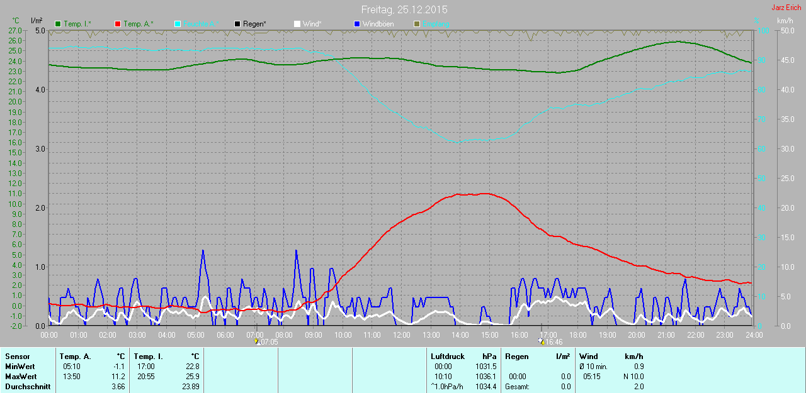Click the Jarz Erich label
The height and width of the screenshot is (393, 806).
pos(786,8)
